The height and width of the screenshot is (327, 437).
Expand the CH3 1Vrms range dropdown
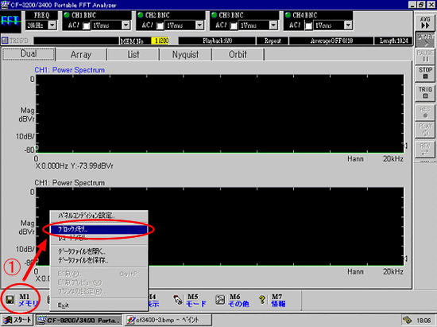(273, 25)
